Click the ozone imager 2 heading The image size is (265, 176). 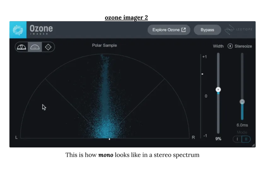pyautogui.click(x=126, y=18)
